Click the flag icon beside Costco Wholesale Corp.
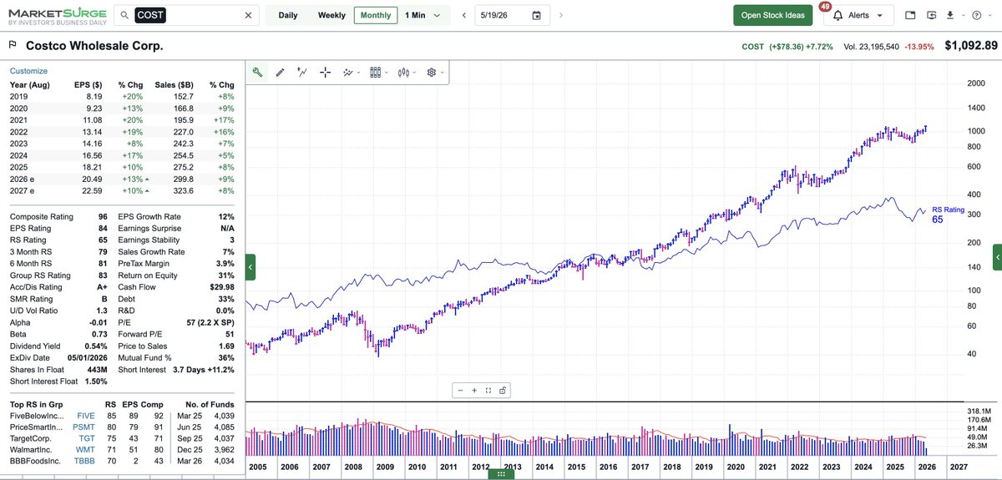The width and height of the screenshot is (1002, 480). 13,46
